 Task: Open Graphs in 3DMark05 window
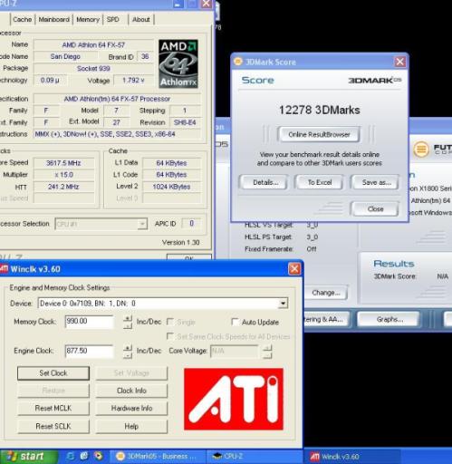coord(389,319)
